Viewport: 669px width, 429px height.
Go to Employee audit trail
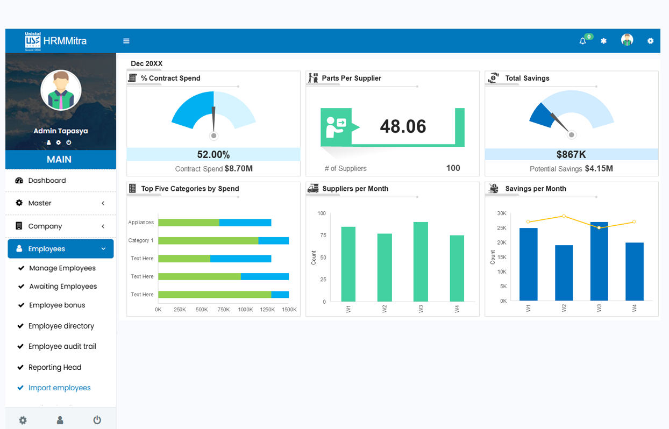pyautogui.click(x=62, y=346)
